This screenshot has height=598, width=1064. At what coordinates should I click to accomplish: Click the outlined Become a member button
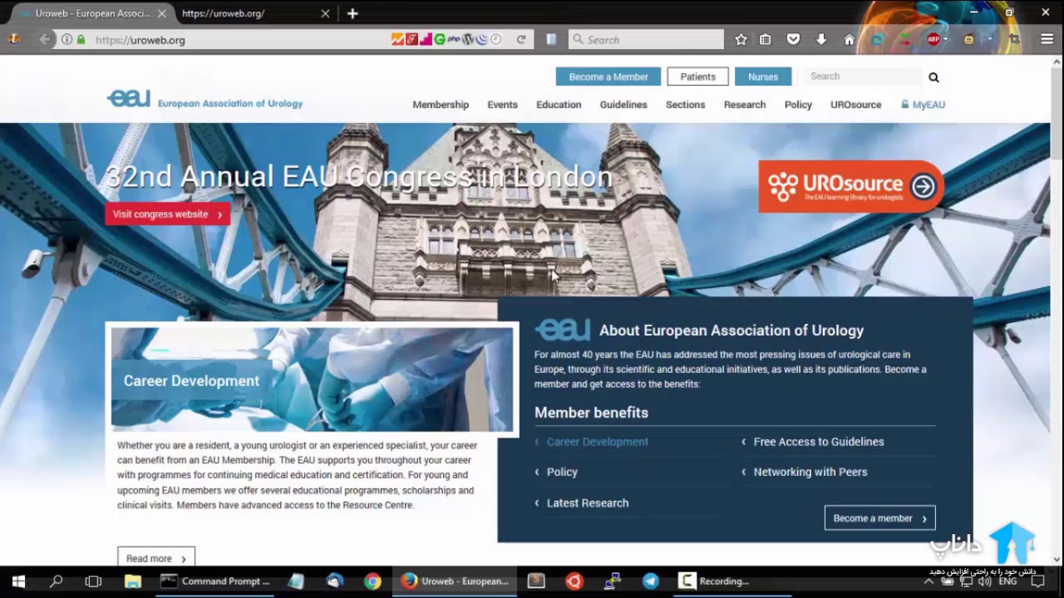coord(879,518)
